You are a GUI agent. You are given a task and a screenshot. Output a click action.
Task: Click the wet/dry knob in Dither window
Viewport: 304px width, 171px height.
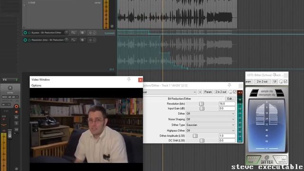click(230, 92)
